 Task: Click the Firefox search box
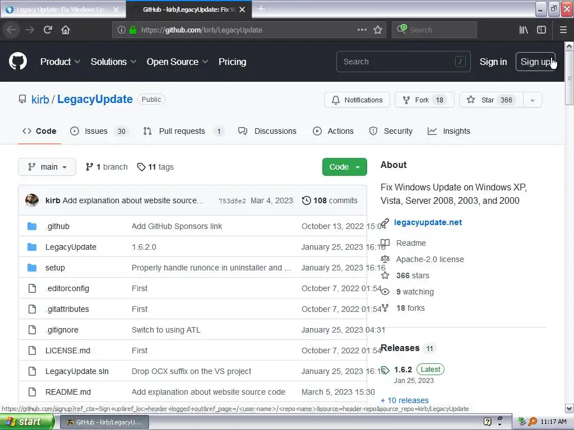(434, 30)
